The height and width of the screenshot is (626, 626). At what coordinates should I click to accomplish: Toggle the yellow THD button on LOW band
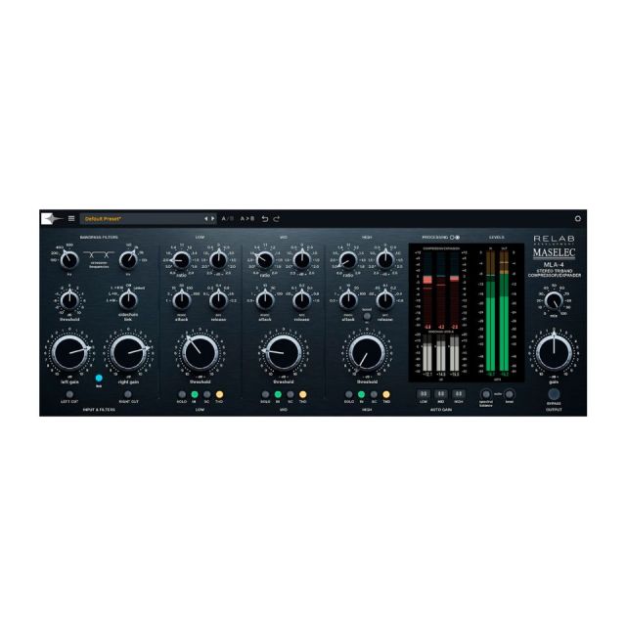pyautogui.click(x=219, y=394)
